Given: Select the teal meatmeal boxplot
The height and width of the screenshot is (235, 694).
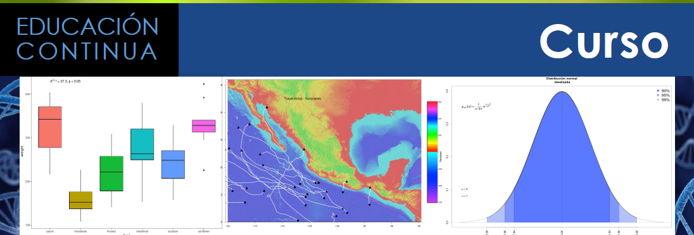Looking at the screenshot, I should [x=142, y=144].
